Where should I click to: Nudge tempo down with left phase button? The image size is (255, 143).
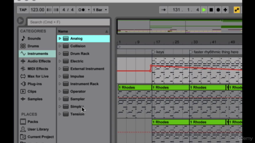coord(49,10)
